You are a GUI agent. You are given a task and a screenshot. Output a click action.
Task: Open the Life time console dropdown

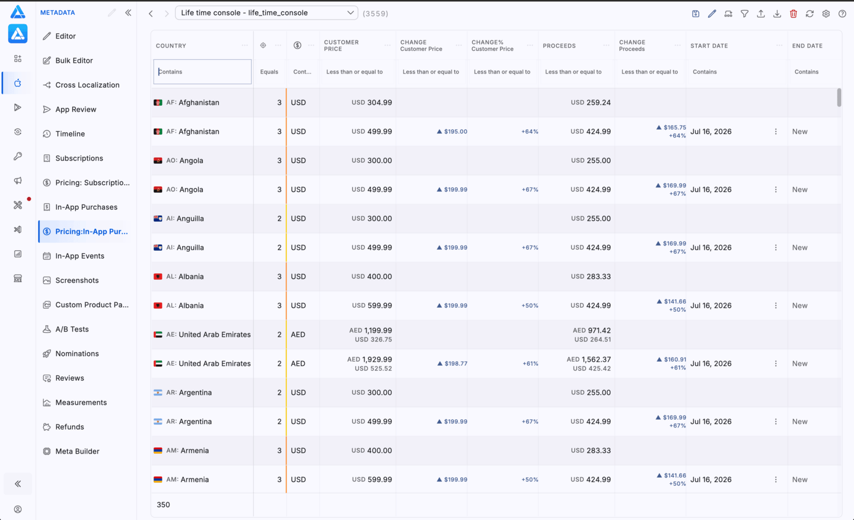[266, 12]
